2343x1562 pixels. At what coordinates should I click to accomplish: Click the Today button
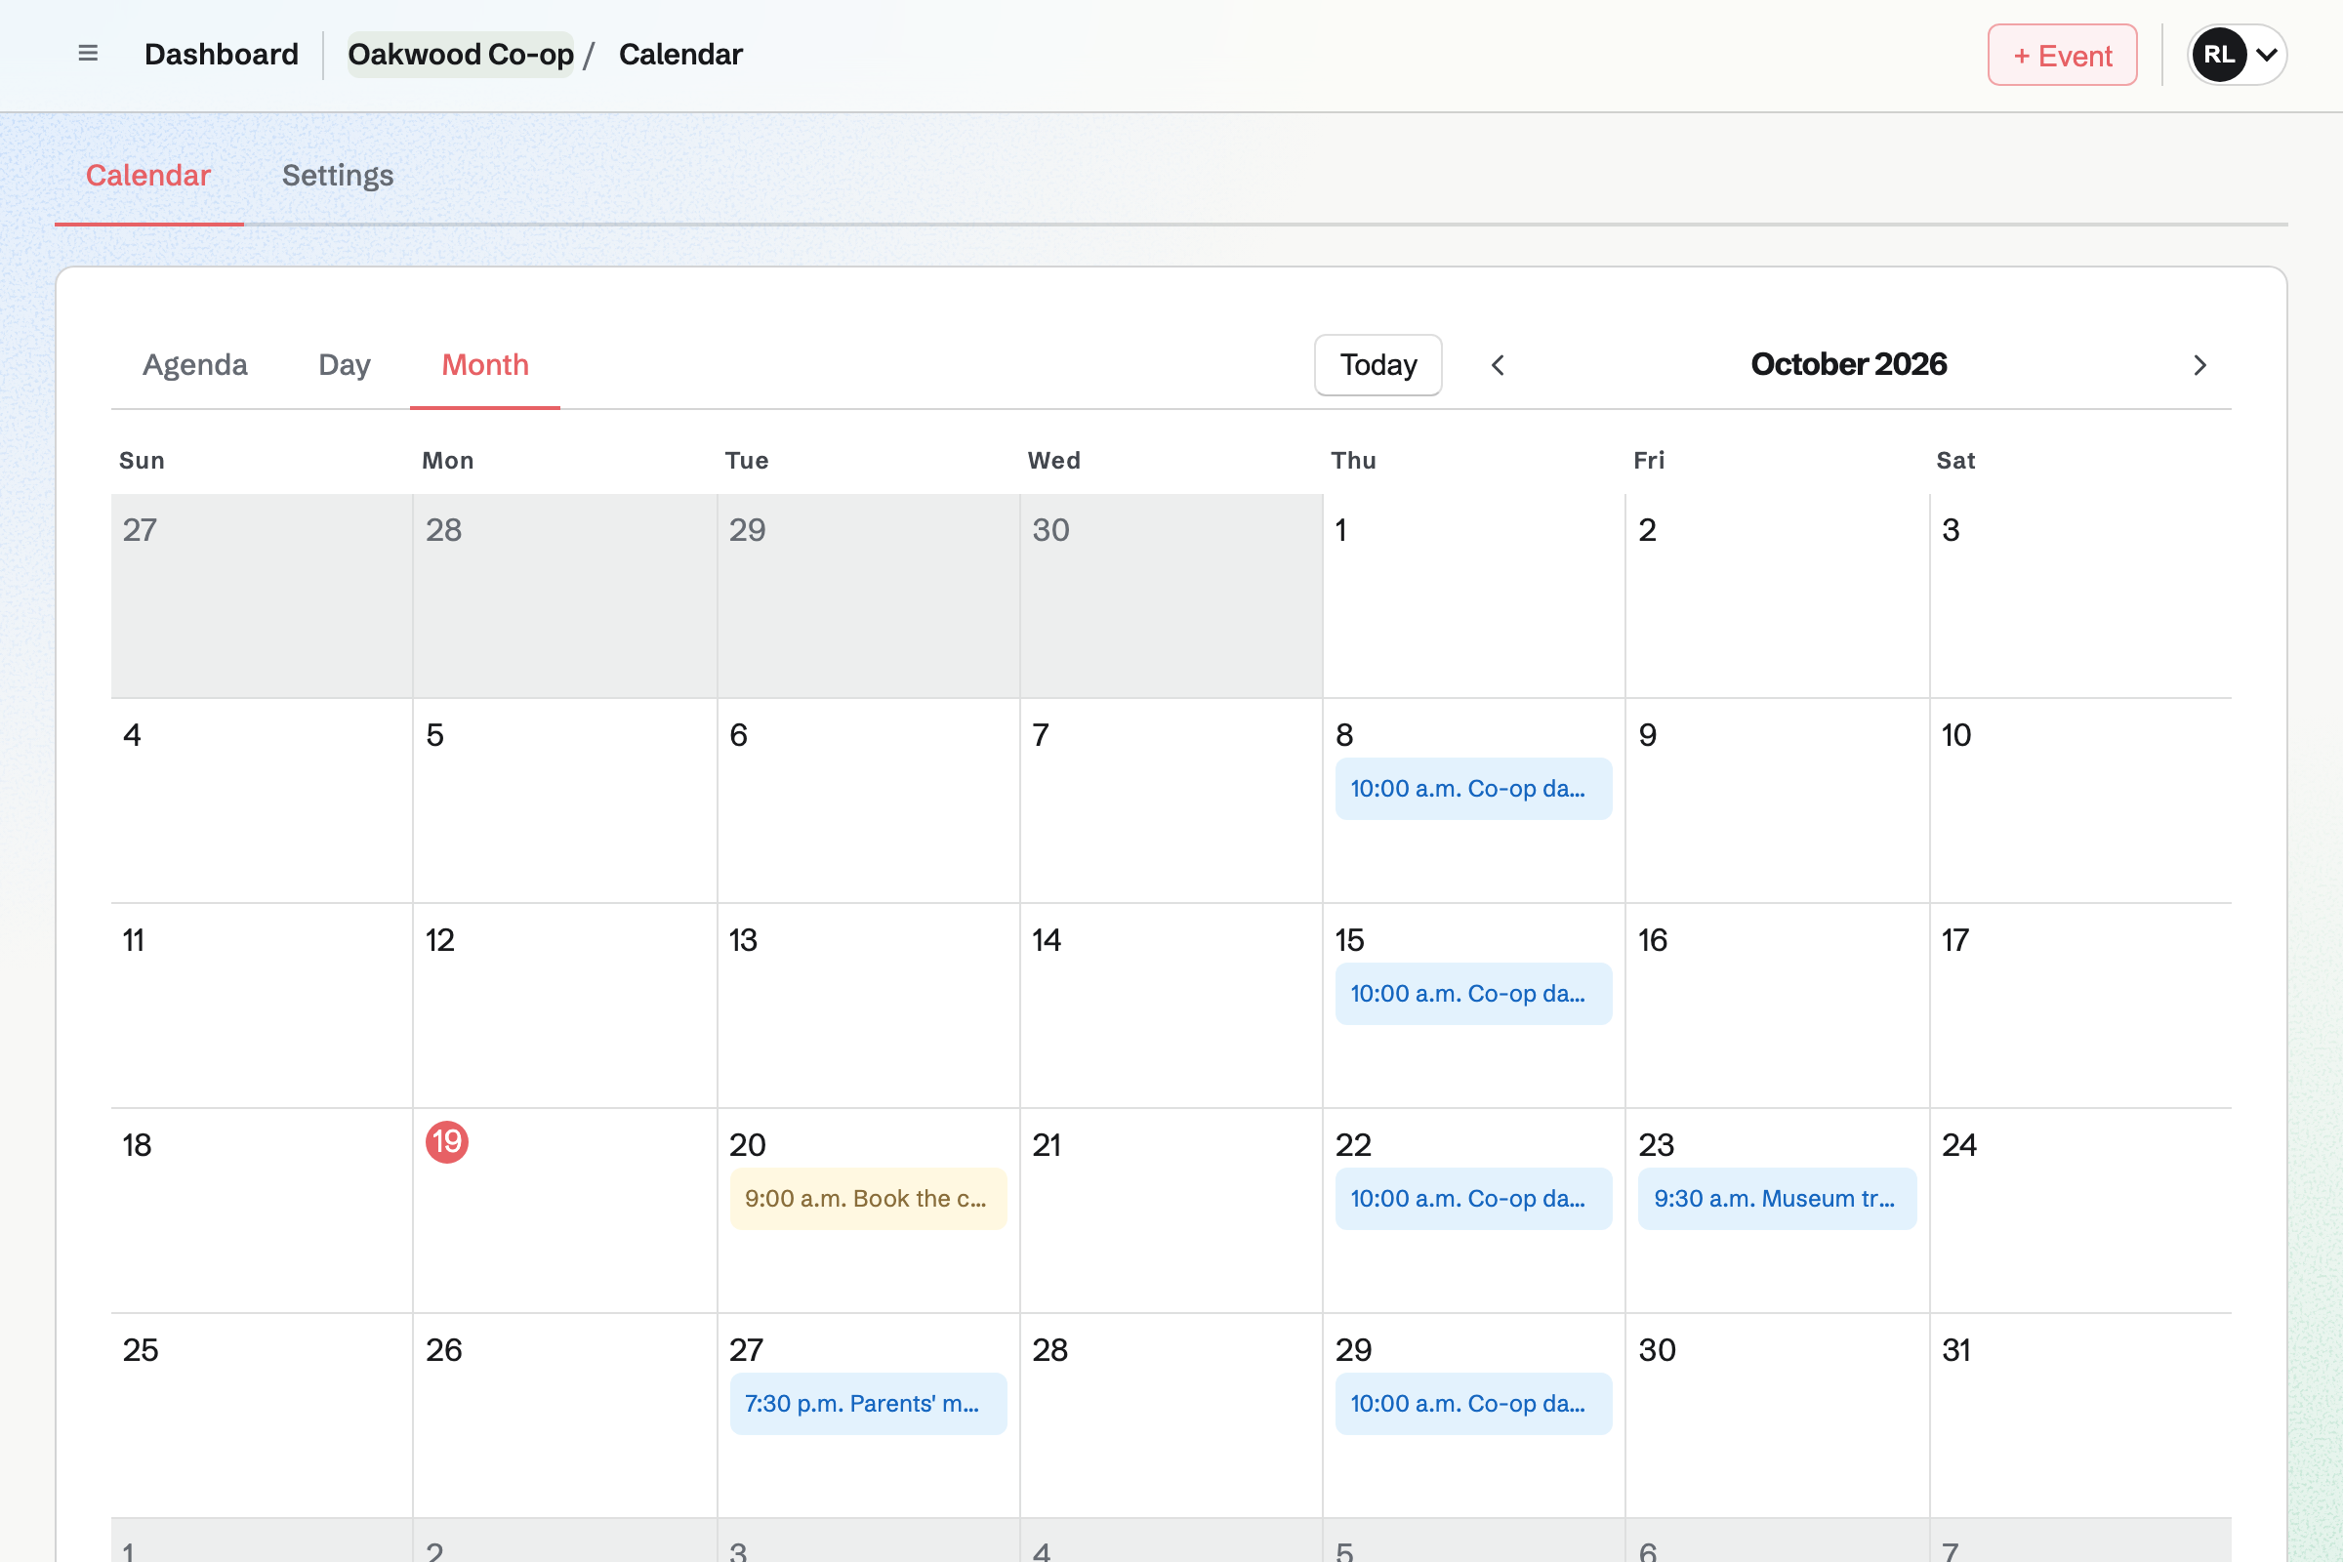pyautogui.click(x=1377, y=364)
